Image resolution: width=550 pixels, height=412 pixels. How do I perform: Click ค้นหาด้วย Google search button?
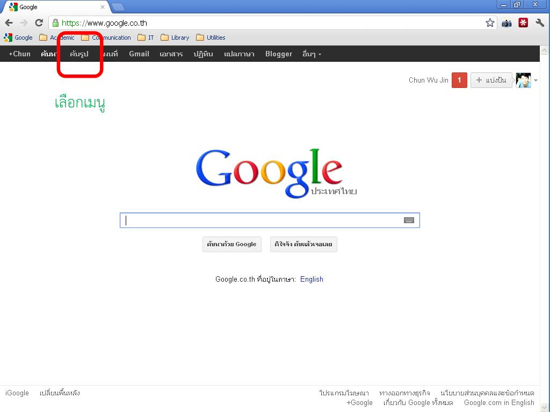point(232,244)
